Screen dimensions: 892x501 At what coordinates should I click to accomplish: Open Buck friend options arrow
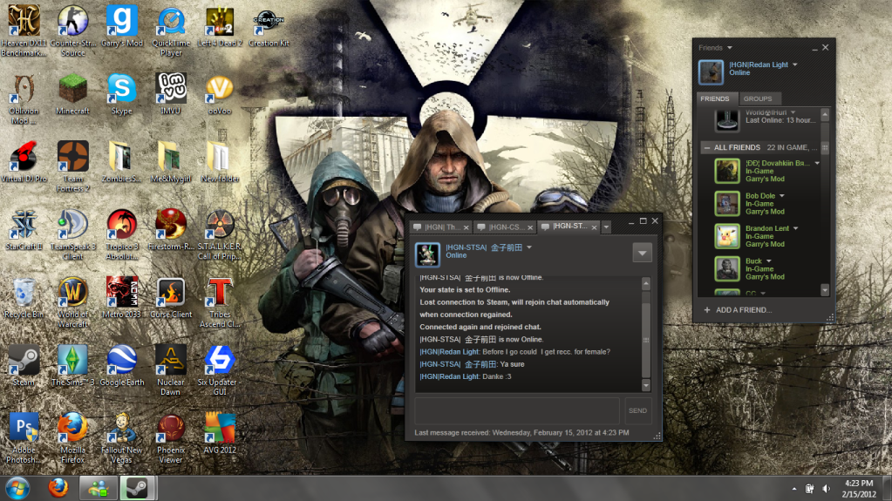768,261
